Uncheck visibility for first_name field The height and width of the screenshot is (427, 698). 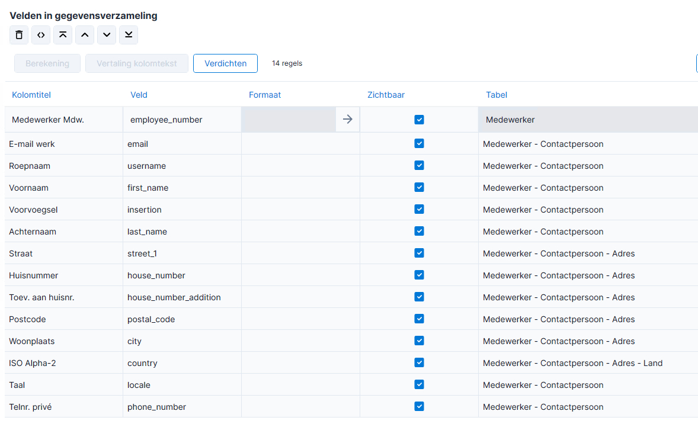[419, 187]
